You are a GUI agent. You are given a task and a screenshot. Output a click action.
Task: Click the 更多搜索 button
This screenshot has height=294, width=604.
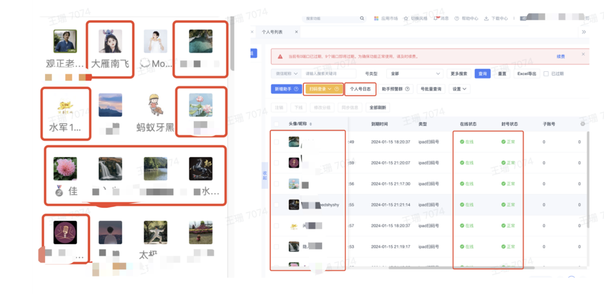click(x=459, y=74)
